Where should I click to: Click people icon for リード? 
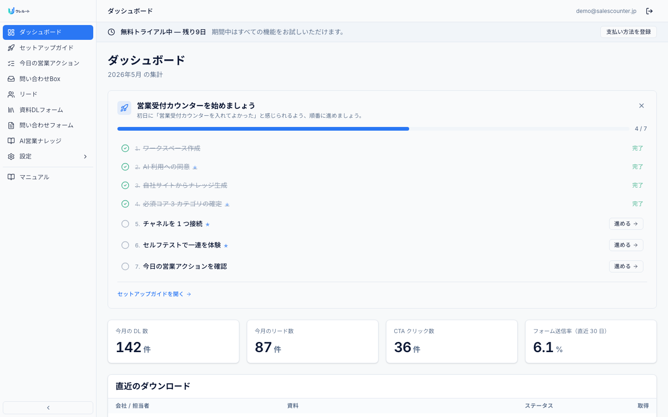tap(11, 94)
